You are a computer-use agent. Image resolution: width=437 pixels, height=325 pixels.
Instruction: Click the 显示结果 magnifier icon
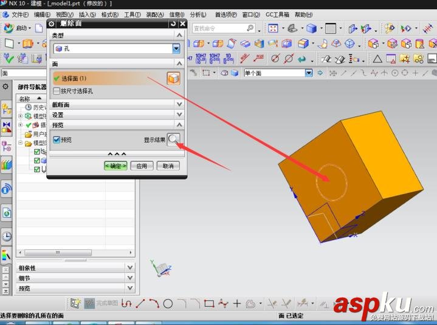coord(173,139)
